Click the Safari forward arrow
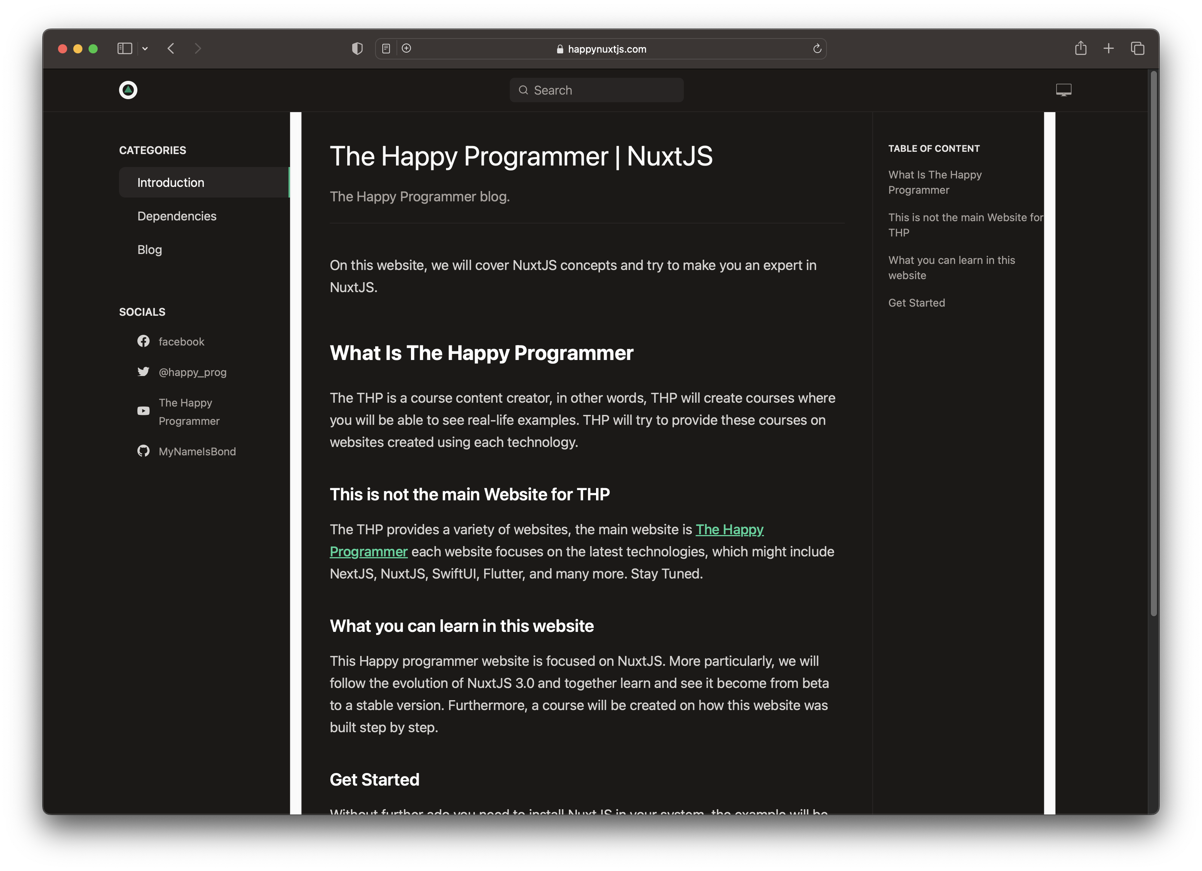 coord(198,49)
